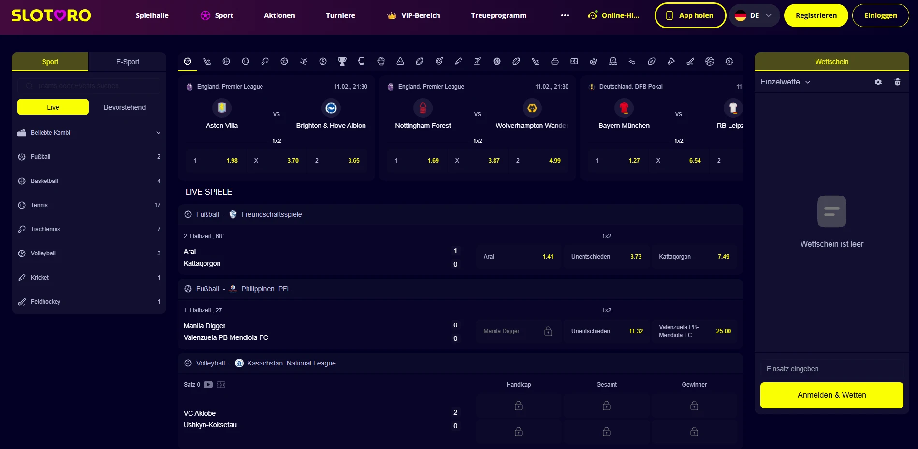Open the DE language selector
The height and width of the screenshot is (449, 918).
tap(754, 15)
